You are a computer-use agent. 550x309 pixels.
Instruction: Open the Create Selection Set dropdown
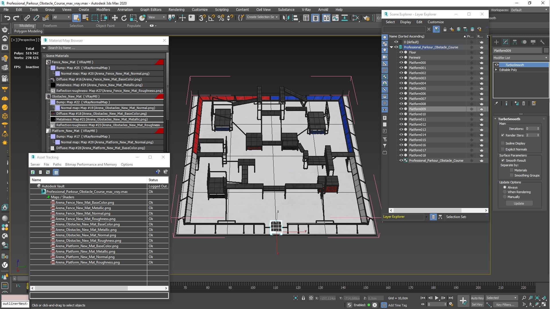262,17
